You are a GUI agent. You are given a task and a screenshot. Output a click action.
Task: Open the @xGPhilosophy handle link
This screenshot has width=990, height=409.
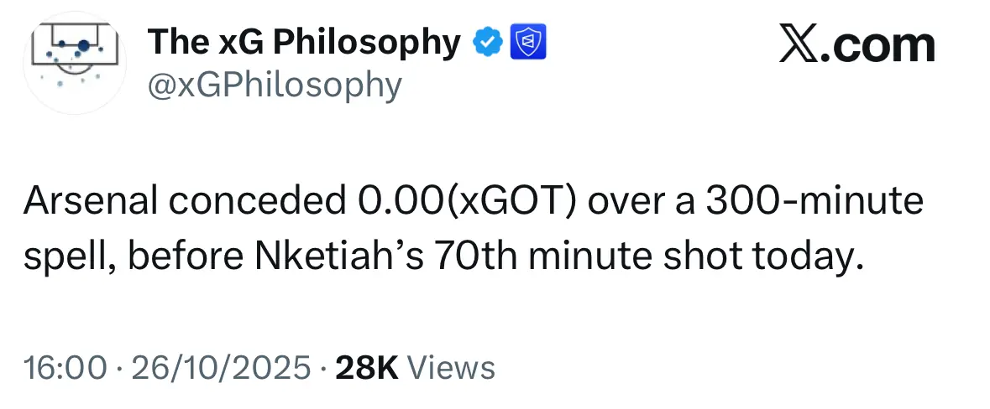click(274, 85)
